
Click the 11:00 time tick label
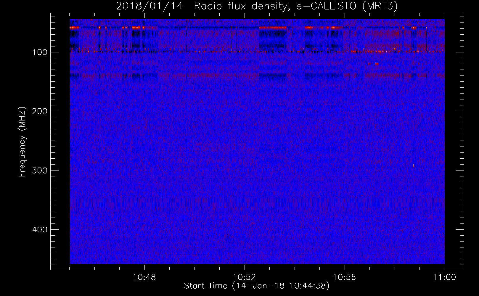(444, 277)
